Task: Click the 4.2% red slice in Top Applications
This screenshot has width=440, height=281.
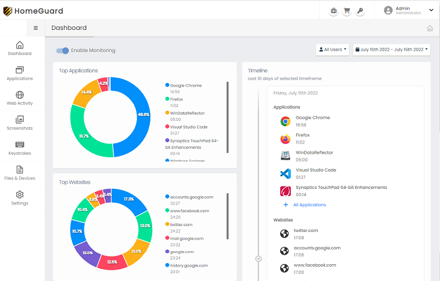Action: pos(104,84)
